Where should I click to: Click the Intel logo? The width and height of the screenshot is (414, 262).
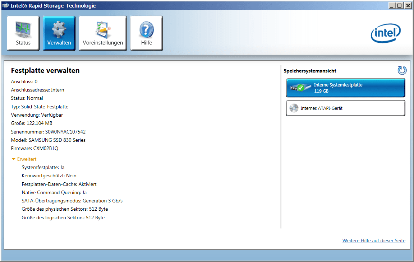(386, 33)
